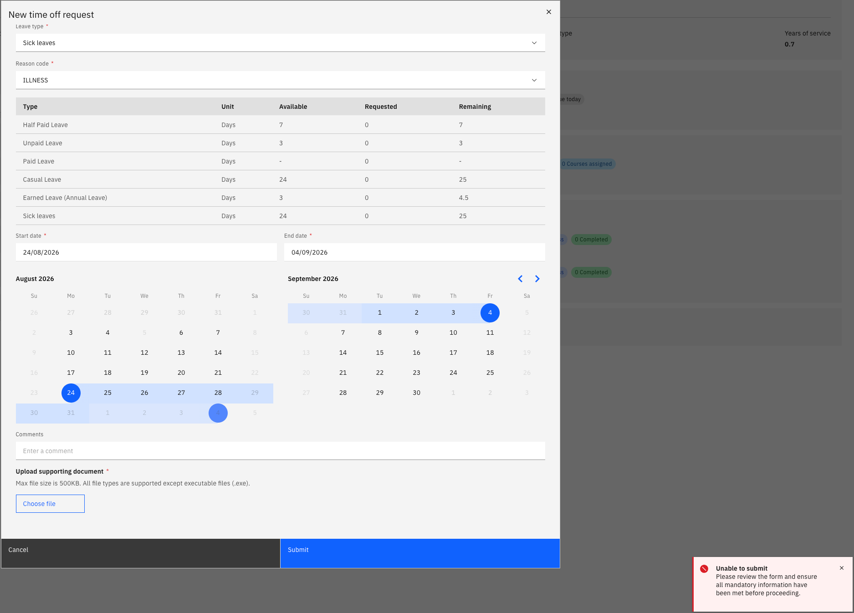Screen dimensions: 854x613
Task: Click the Casual Leave row
Action: 281,179
